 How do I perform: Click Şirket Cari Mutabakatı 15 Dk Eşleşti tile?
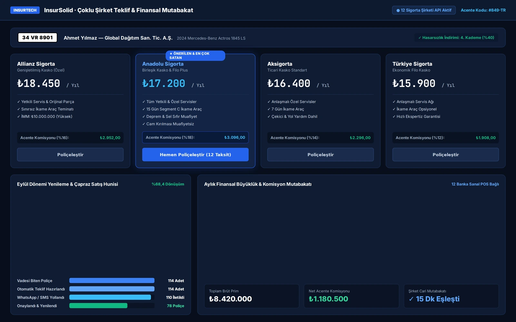451,296
